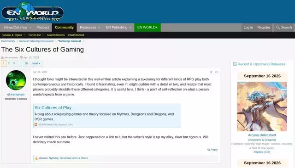The height and width of the screenshot is (168, 295).
Task: Click the Next page button
Action: (x=36, y=63)
